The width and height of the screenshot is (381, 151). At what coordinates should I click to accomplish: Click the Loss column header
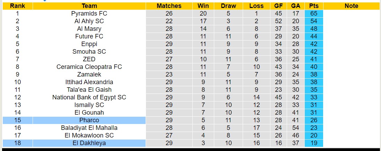(x=256, y=6)
